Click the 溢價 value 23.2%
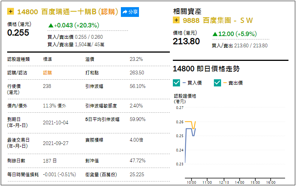 point(136,59)
